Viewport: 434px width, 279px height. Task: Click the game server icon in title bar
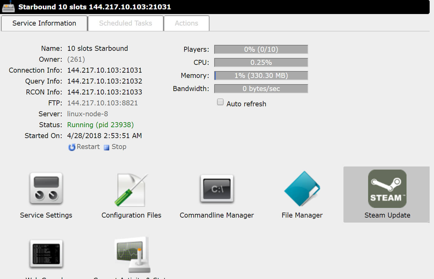[x=8, y=7]
